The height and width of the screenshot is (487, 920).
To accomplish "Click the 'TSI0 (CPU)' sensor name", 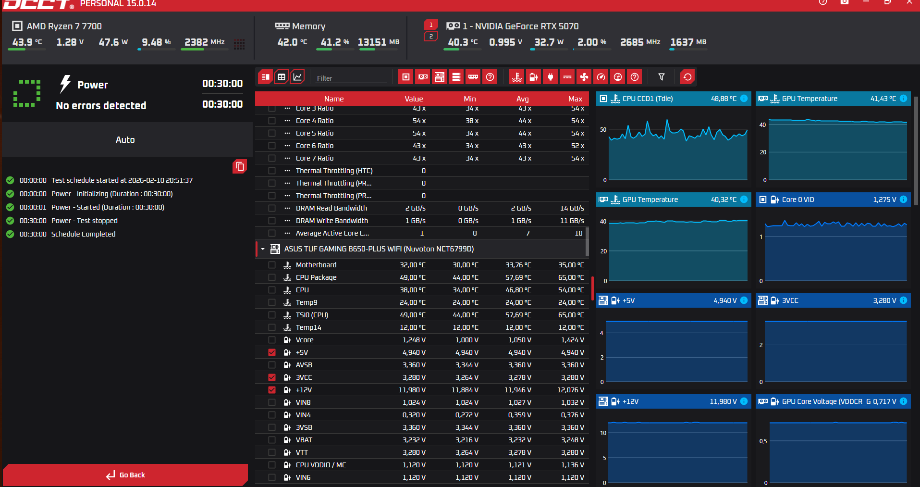I will [312, 315].
